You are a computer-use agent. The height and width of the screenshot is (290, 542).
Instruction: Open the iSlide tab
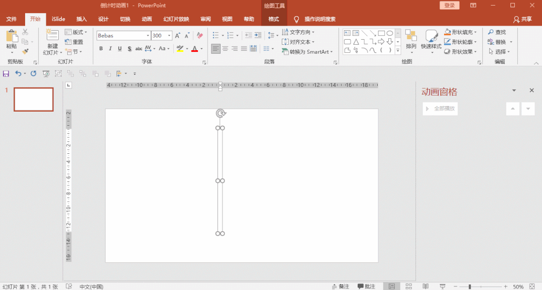click(58, 19)
